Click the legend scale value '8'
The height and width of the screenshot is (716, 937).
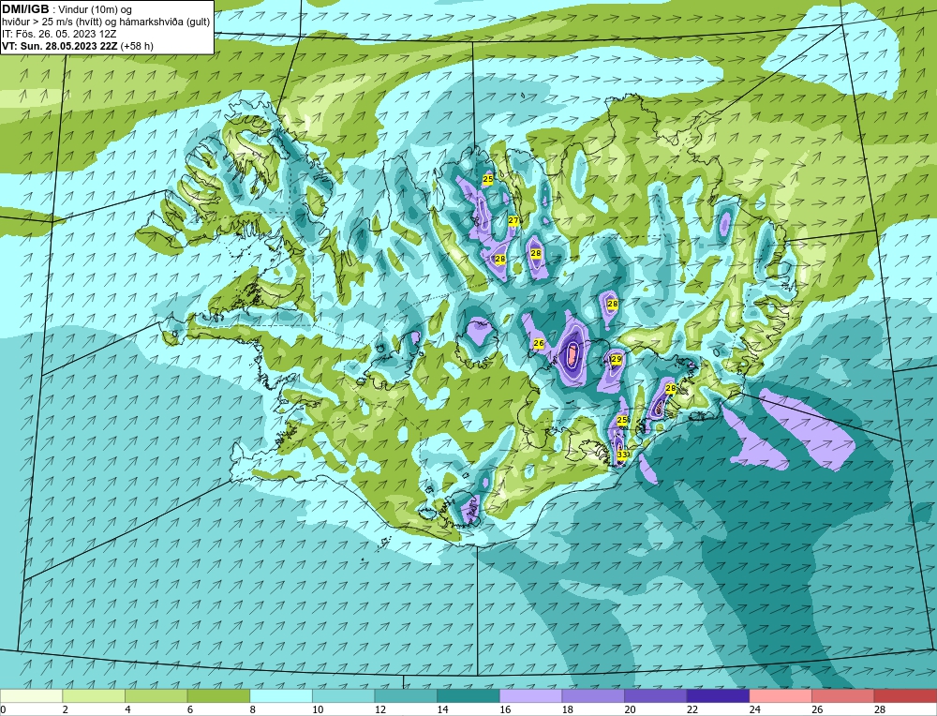(253, 709)
